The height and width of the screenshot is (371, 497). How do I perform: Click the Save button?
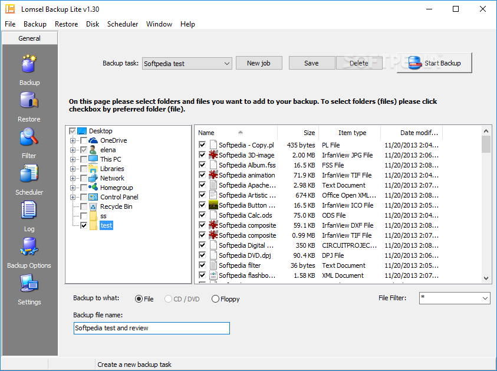(311, 63)
